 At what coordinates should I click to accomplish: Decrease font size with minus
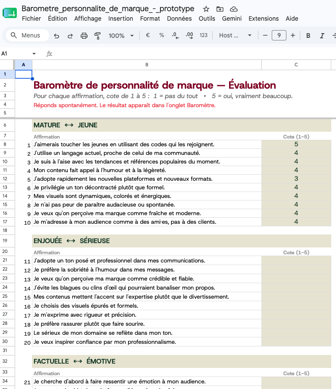(x=265, y=35)
